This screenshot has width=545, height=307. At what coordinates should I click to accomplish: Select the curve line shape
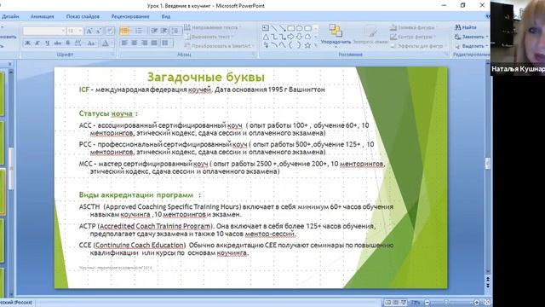(x=274, y=45)
